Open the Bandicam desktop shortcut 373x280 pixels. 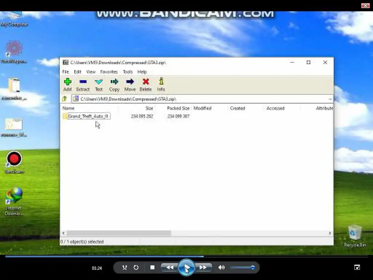[14, 162]
